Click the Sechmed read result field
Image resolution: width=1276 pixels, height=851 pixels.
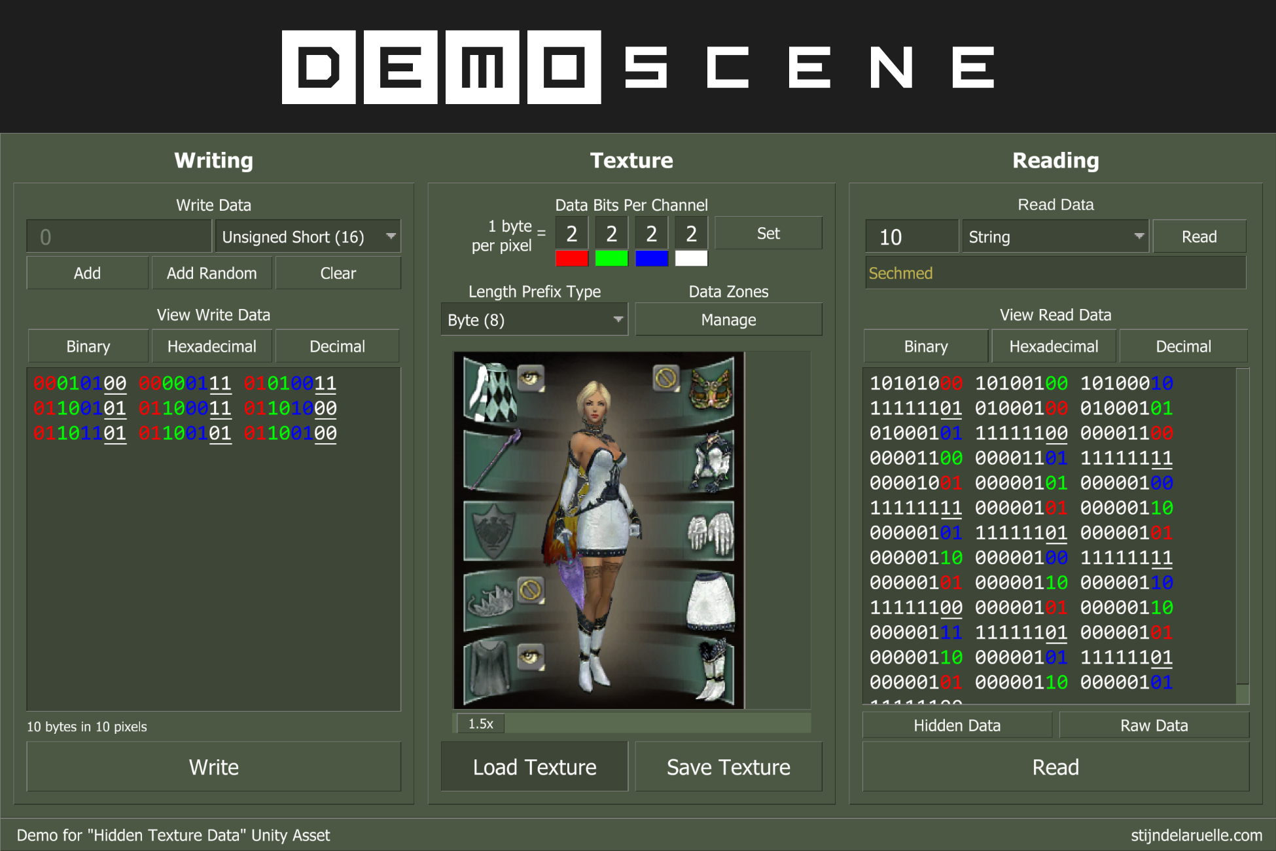[x=1055, y=273]
